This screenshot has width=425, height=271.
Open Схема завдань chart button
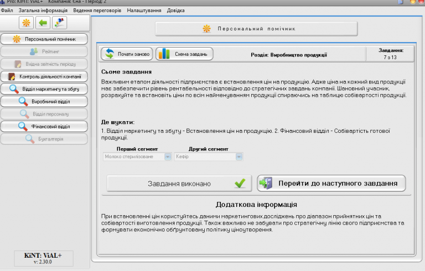(184, 54)
